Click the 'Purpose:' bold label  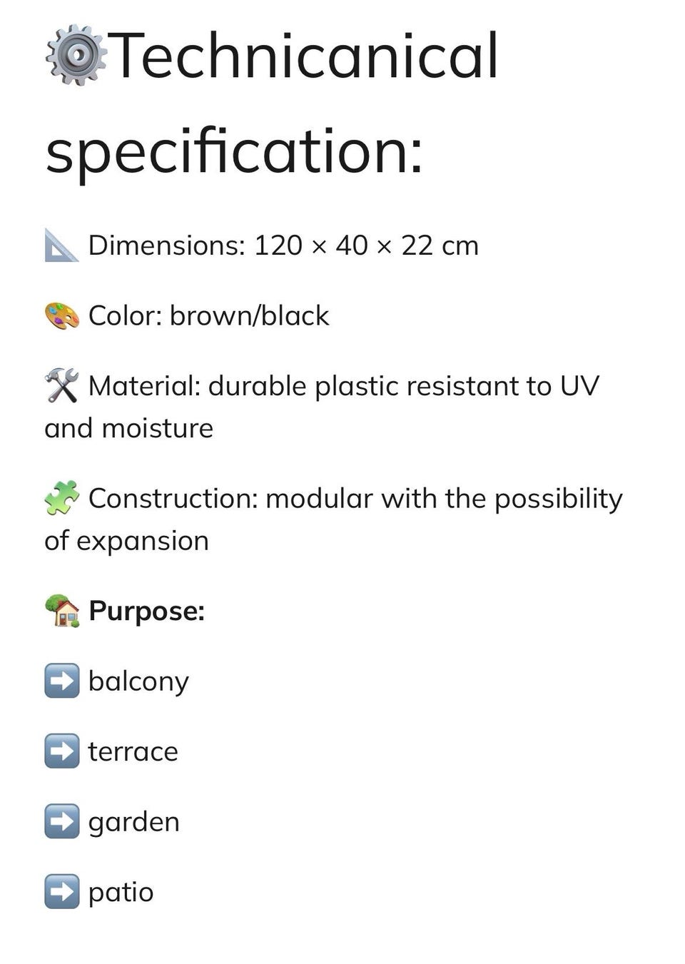tap(146, 612)
